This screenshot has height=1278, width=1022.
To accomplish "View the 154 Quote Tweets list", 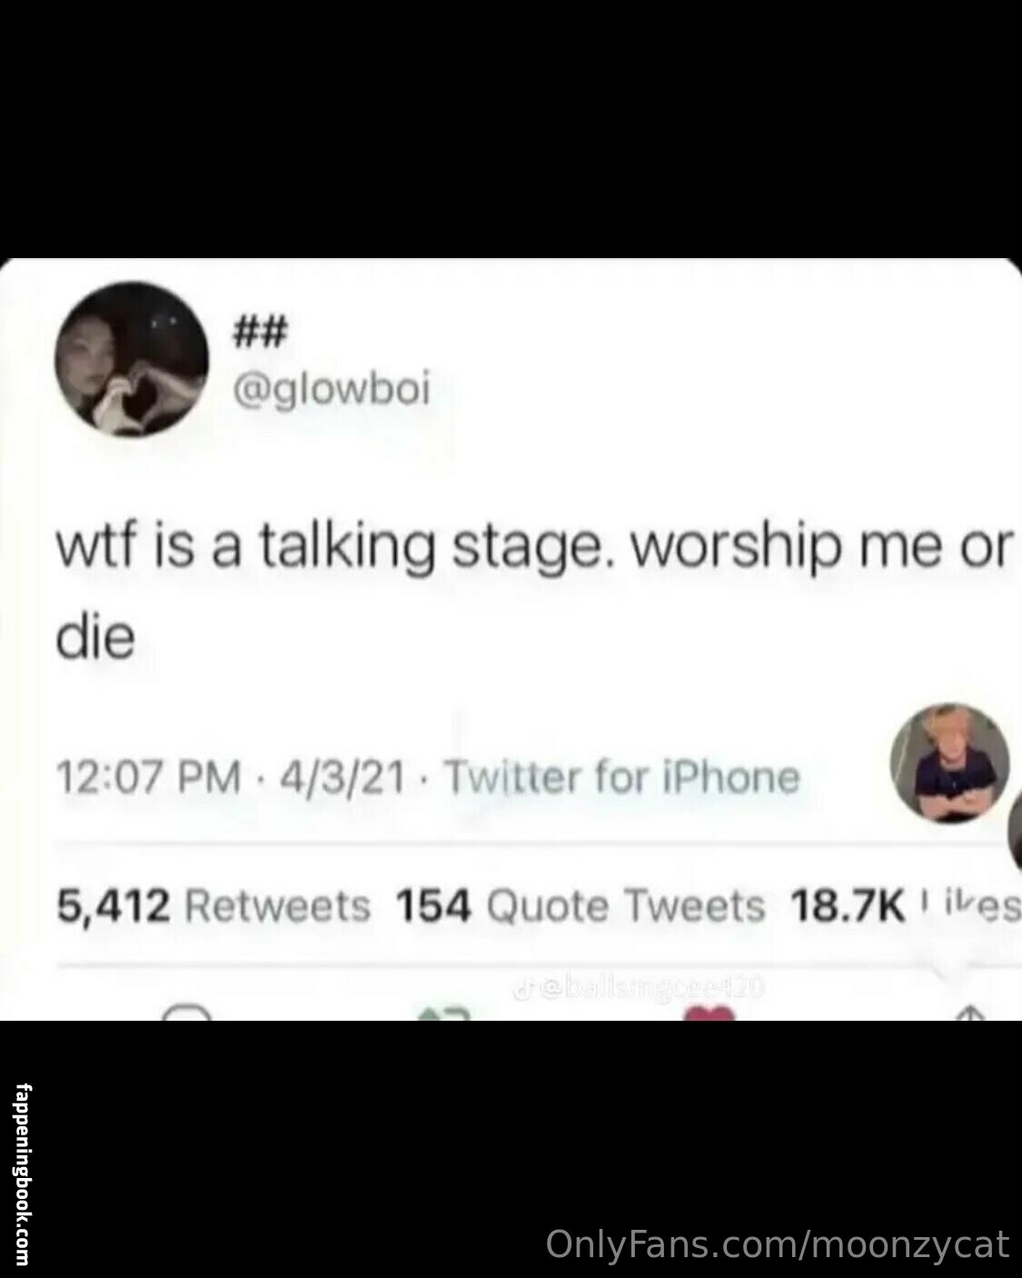I will click(580, 905).
